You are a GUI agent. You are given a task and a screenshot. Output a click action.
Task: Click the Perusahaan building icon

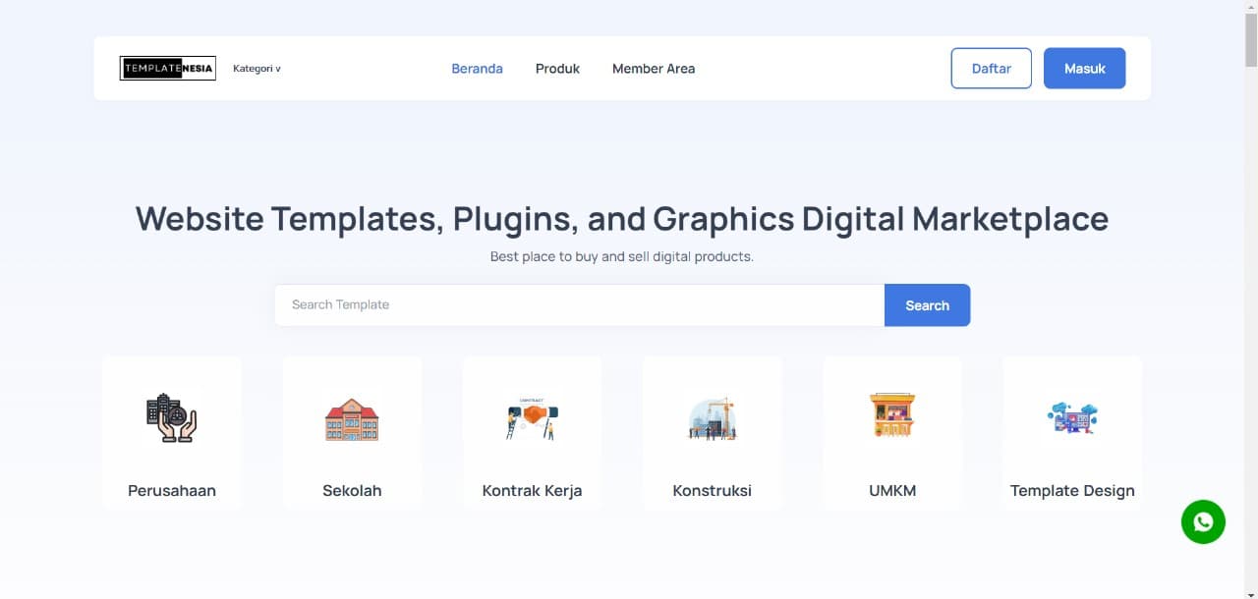tap(171, 418)
